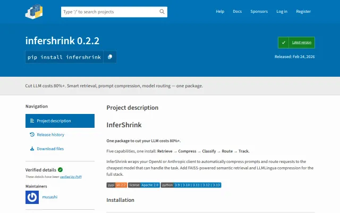Copy the pip install command icon

point(110,57)
